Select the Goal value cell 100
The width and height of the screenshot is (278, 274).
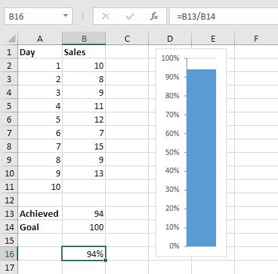point(84,227)
